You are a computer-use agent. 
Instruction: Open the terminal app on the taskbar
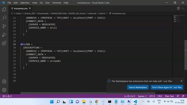[x=110, y=102]
